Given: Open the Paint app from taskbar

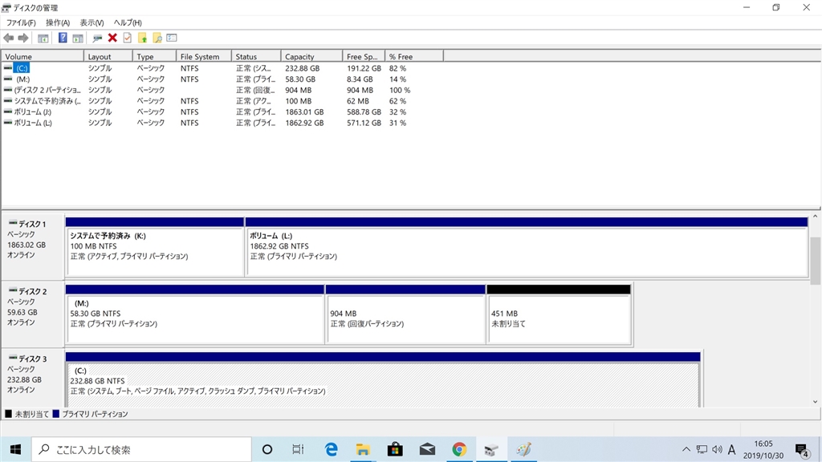Looking at the screenshot, I should pos(523,449).
